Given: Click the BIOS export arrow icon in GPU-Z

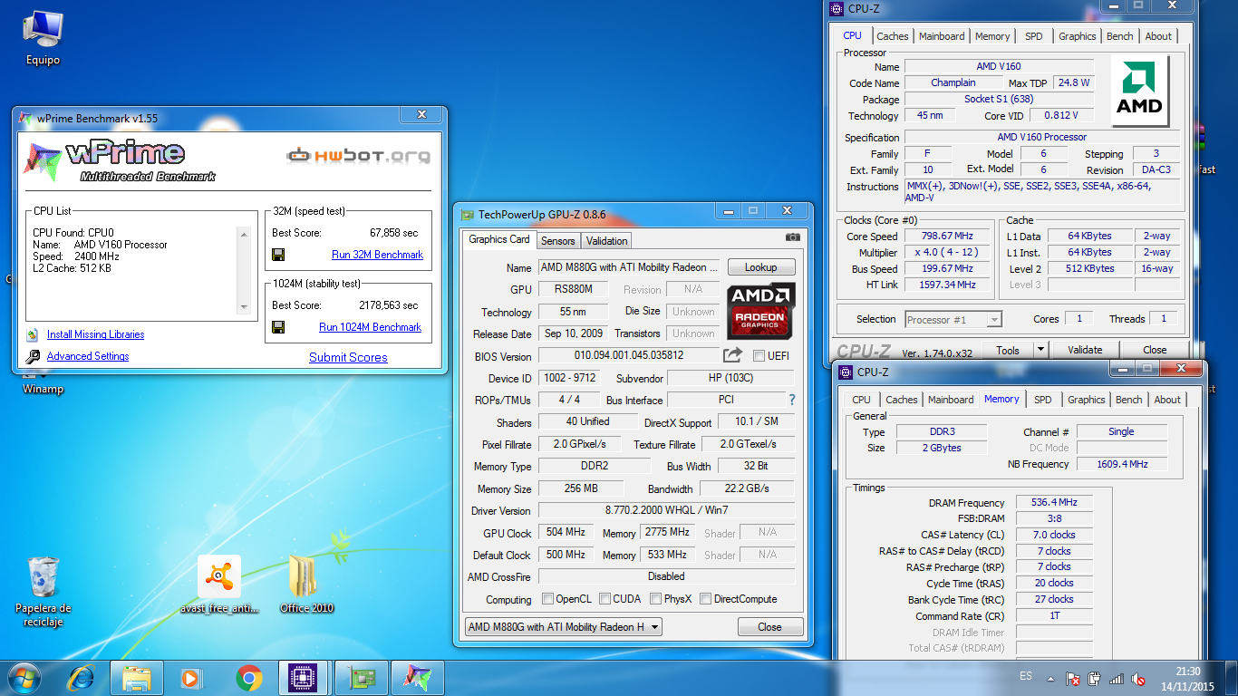Looking at the screenshot, I should coord(732,355).
